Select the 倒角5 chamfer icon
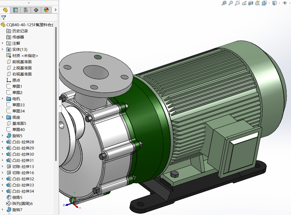 pos(9,198)
